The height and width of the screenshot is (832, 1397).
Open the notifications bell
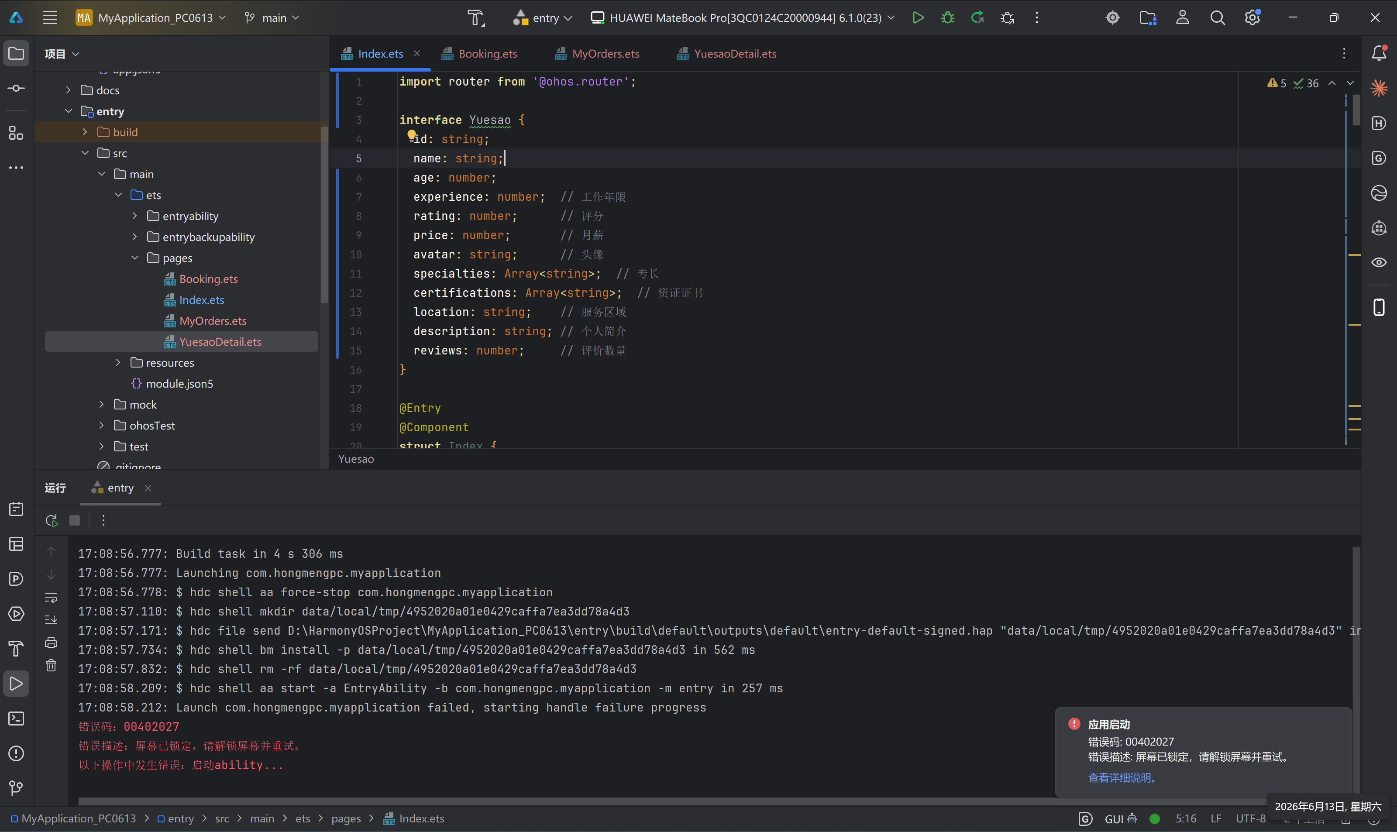click(1379, 53)
